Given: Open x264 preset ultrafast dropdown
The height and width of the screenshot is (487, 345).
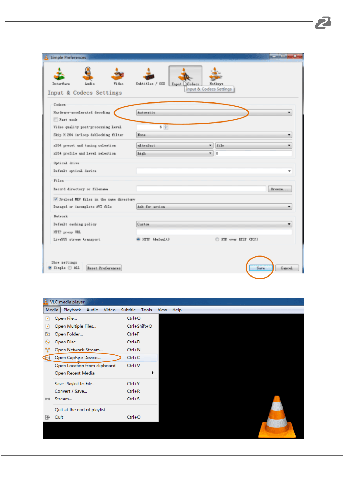Looking at the screenshot, I should (x=175, y=145).
